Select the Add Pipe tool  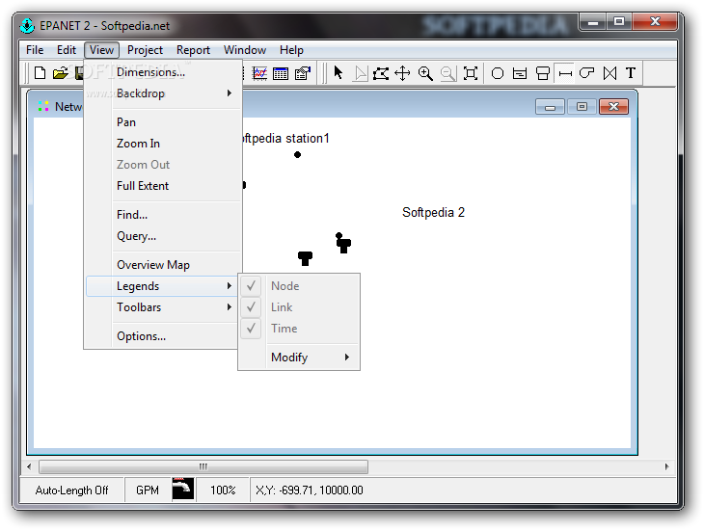pyautogui.click(x=565, y=73)
